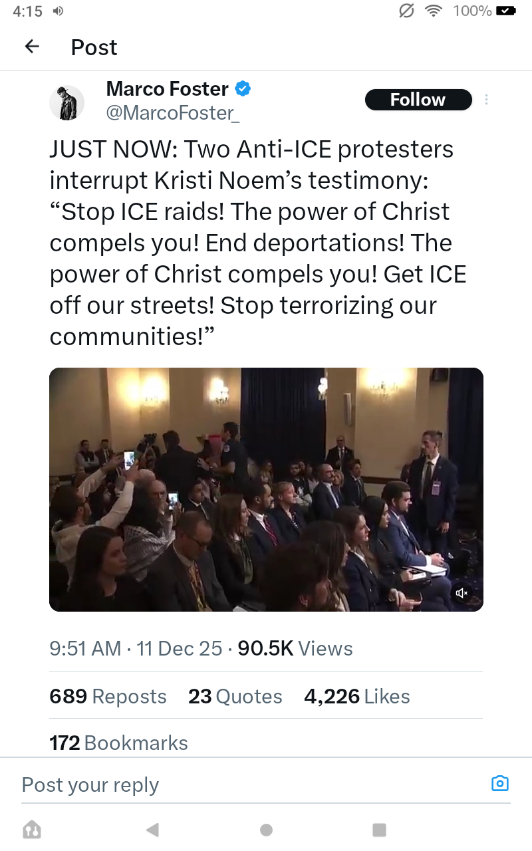This screenshot has width=532, height=851.
Task: Tap the camera icon in reply bar
Action: click(x=499, y=783)
